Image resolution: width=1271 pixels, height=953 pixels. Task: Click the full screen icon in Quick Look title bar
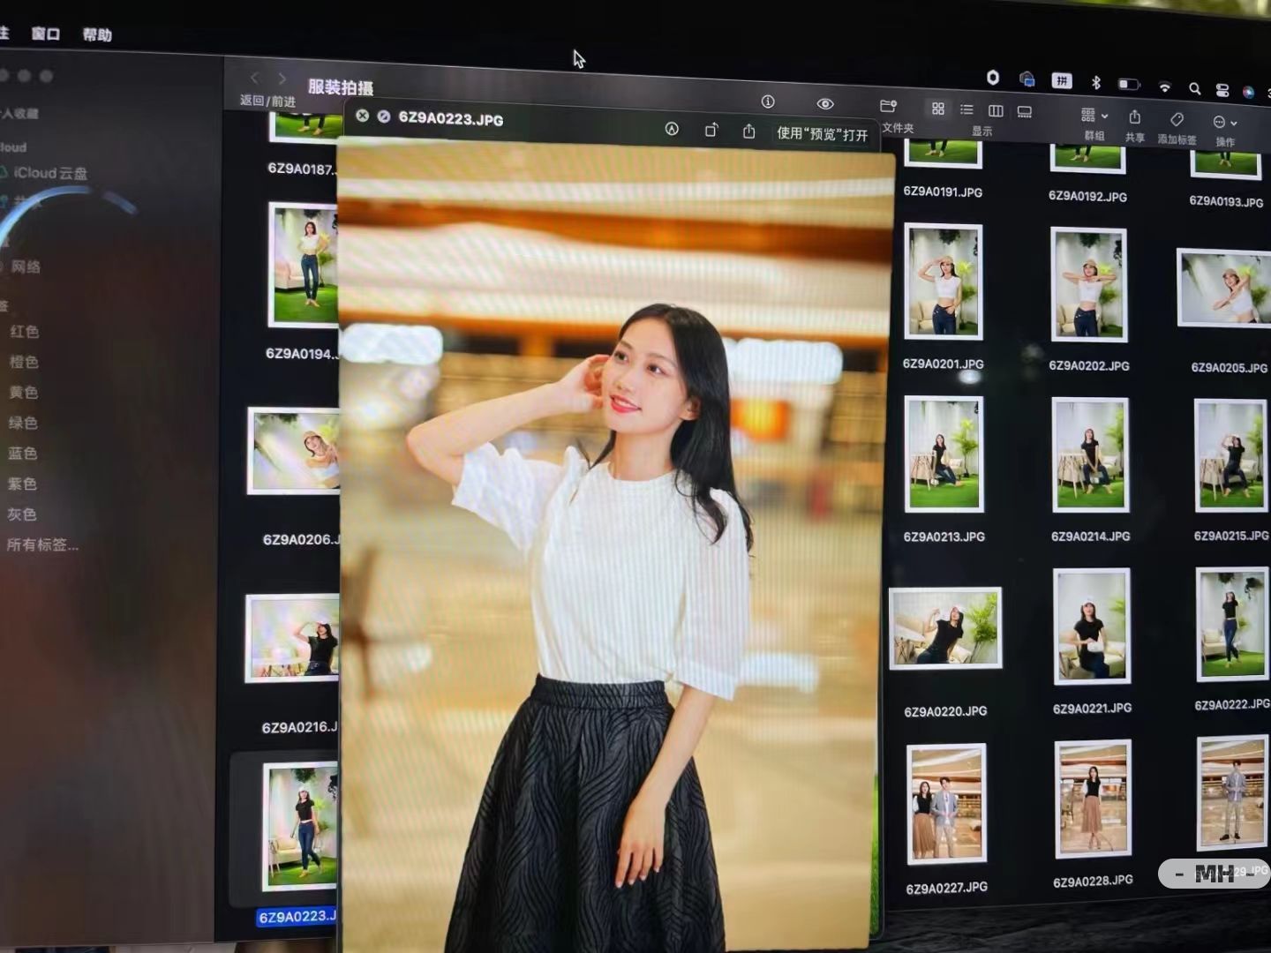(x=383, y=116)
